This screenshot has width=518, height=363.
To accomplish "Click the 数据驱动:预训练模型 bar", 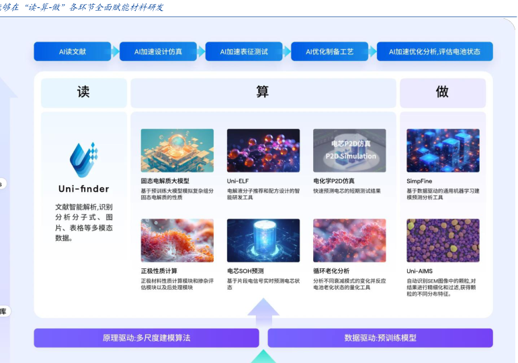I will [380, 338].
